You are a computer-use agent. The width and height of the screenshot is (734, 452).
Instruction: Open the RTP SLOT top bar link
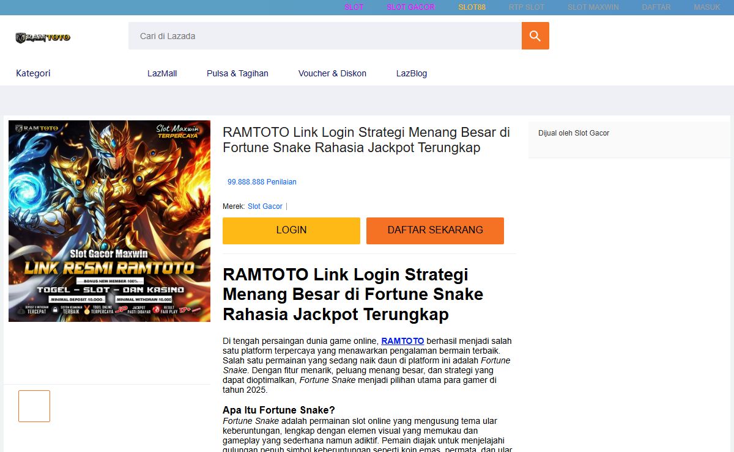tap(527, 7)
